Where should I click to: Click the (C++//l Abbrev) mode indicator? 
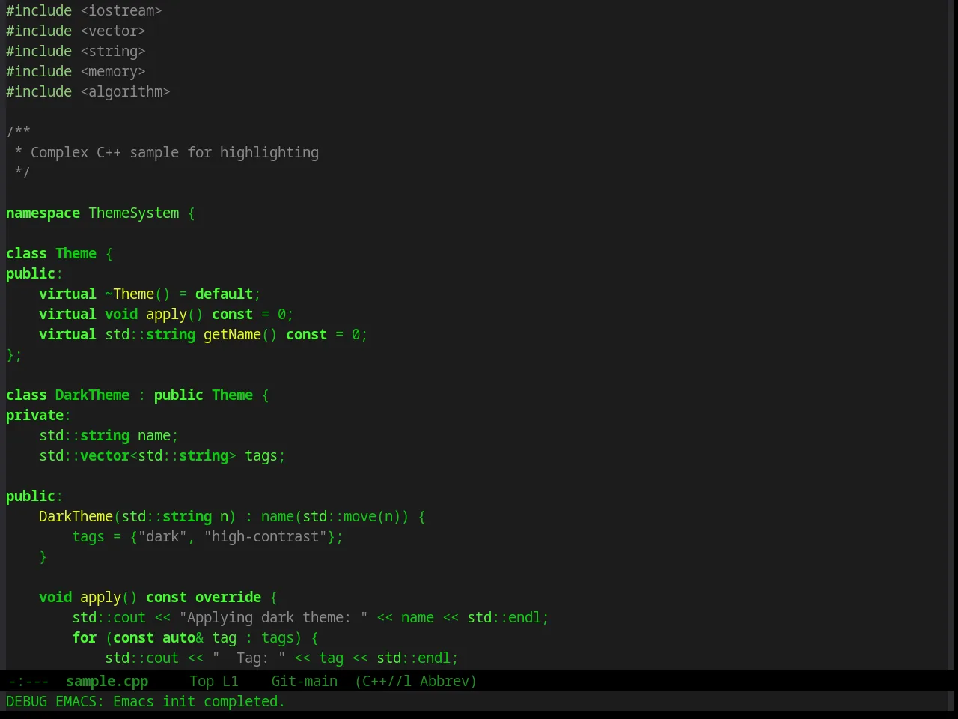point(415,681)
